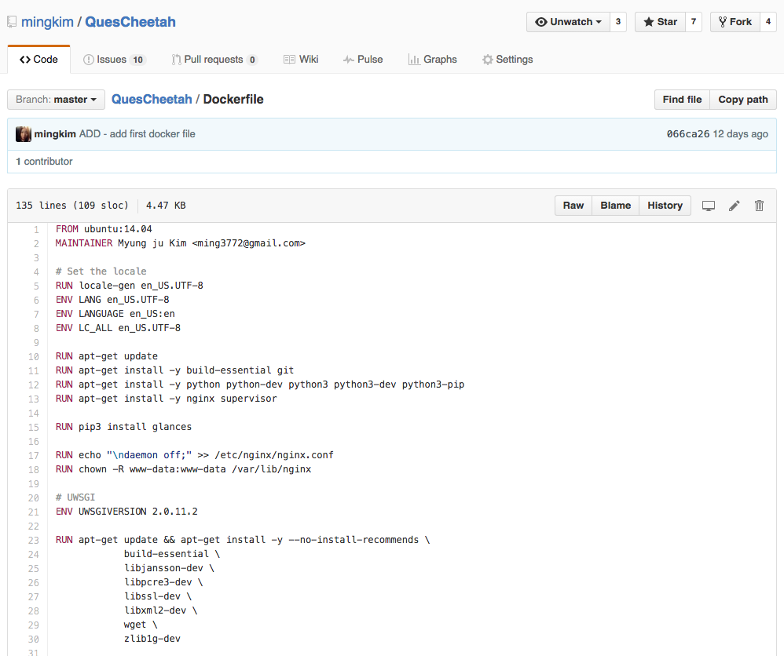Open the Pulse tab
The image size is (784, 656).
[363, 60]
